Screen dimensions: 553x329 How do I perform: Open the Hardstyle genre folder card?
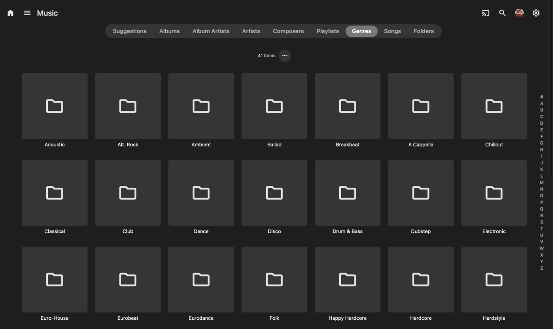coord(494,279)
